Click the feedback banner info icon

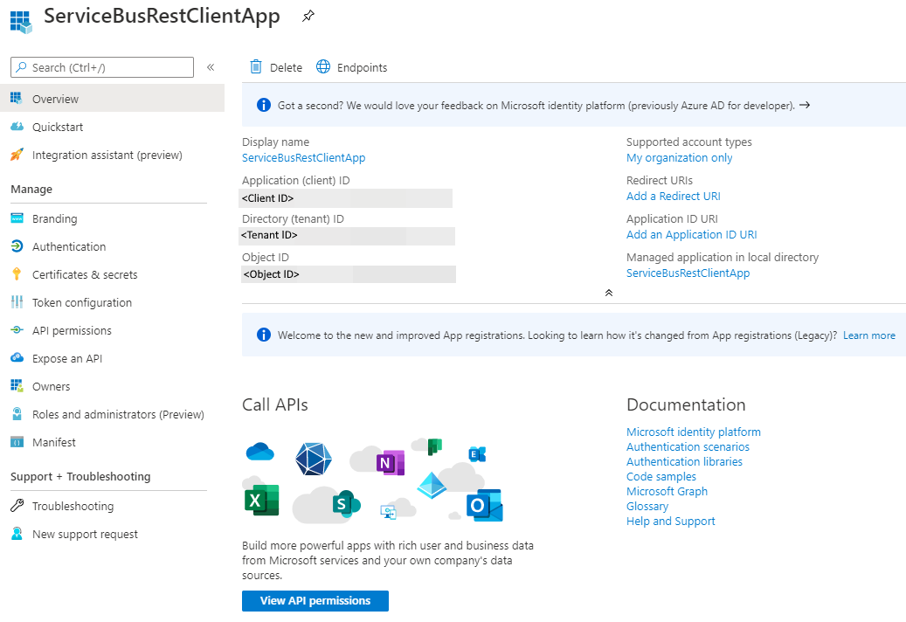(264, 105)
